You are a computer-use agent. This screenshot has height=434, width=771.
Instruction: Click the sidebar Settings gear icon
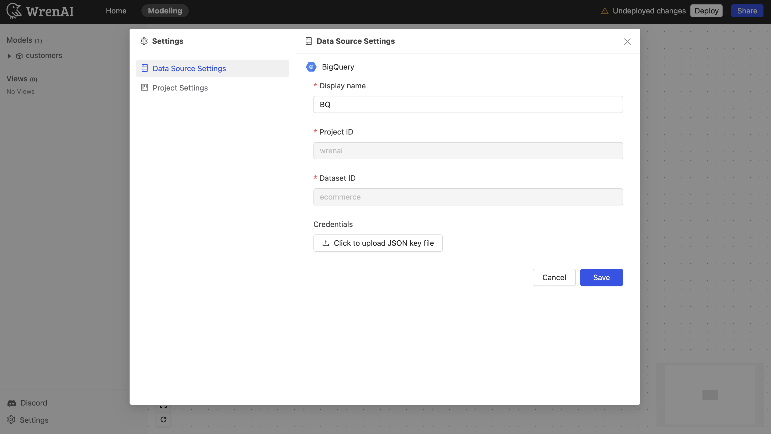[x=11, y=420]
